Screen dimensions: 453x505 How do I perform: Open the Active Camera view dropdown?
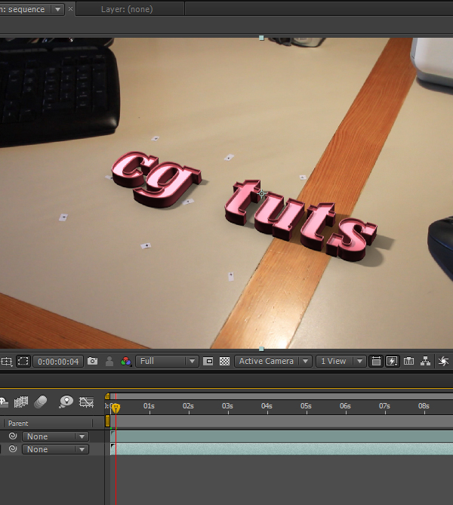273,361
